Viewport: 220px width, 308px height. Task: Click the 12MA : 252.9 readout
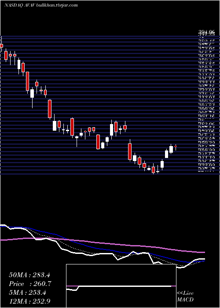point(29,301)
